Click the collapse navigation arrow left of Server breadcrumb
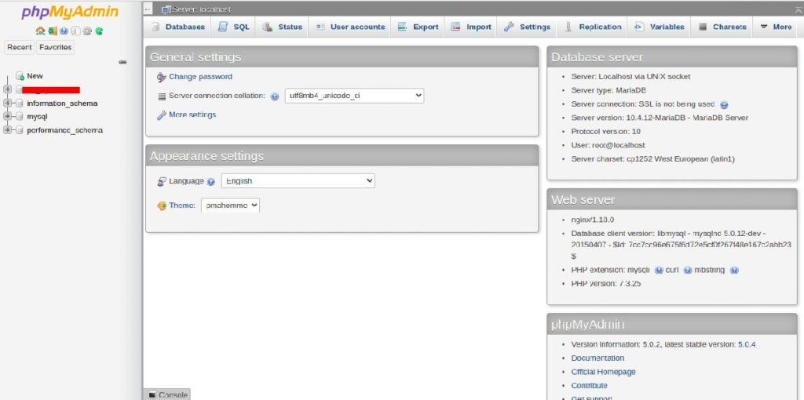The height and width of the screenshot is (400, 804). click(148, 9)
